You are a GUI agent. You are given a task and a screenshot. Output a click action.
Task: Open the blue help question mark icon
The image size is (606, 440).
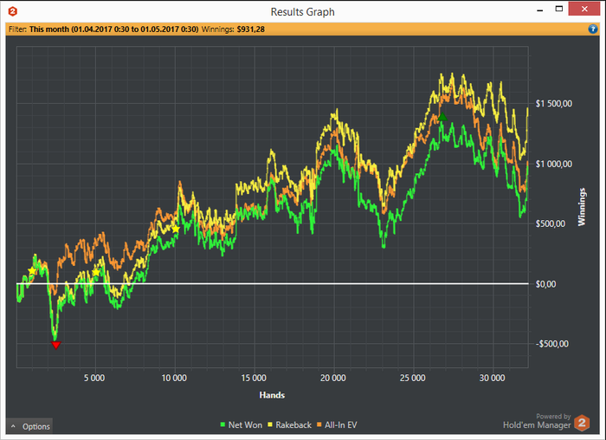point(592,29)
